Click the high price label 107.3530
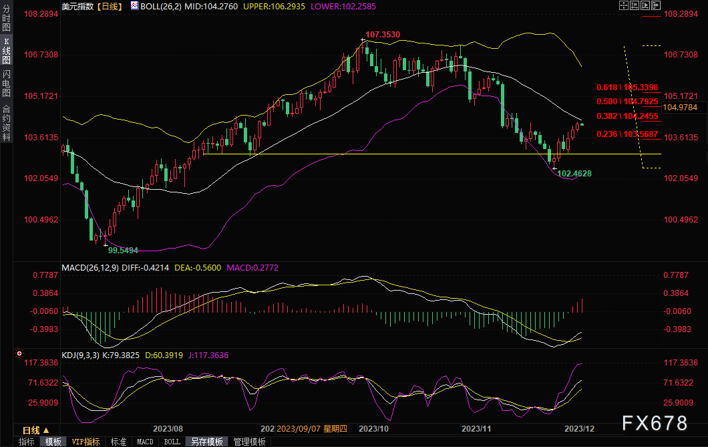 pos(383,34)
